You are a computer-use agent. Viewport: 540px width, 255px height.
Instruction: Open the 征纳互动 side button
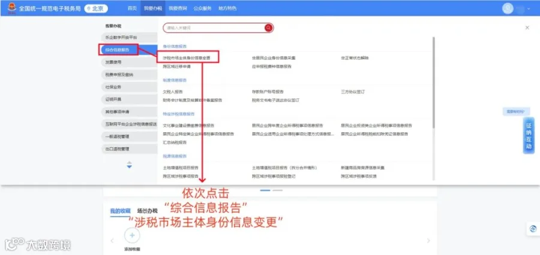coord(529,136)
